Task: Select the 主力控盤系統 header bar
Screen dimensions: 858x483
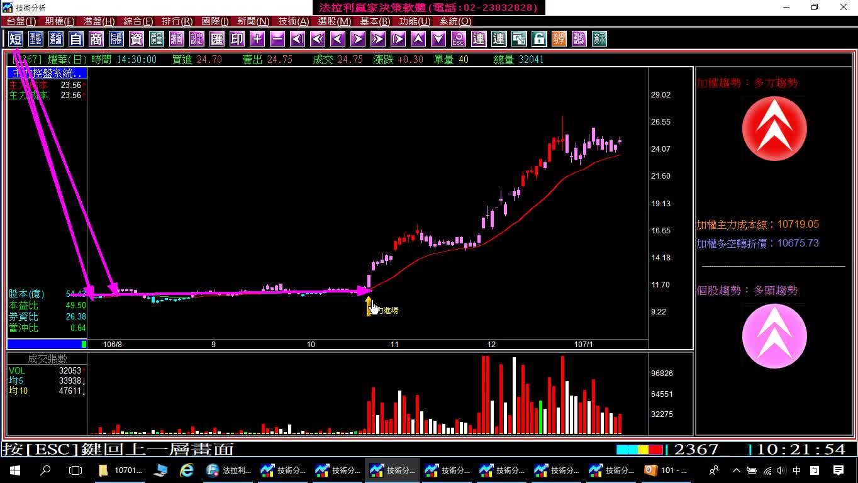Action: (x=47, y=74)
